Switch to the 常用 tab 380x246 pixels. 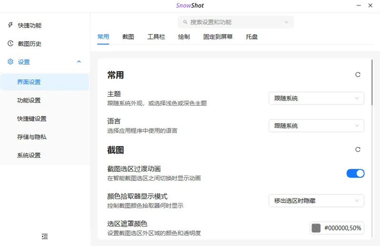pyautogui.click(x=103, y=37)
